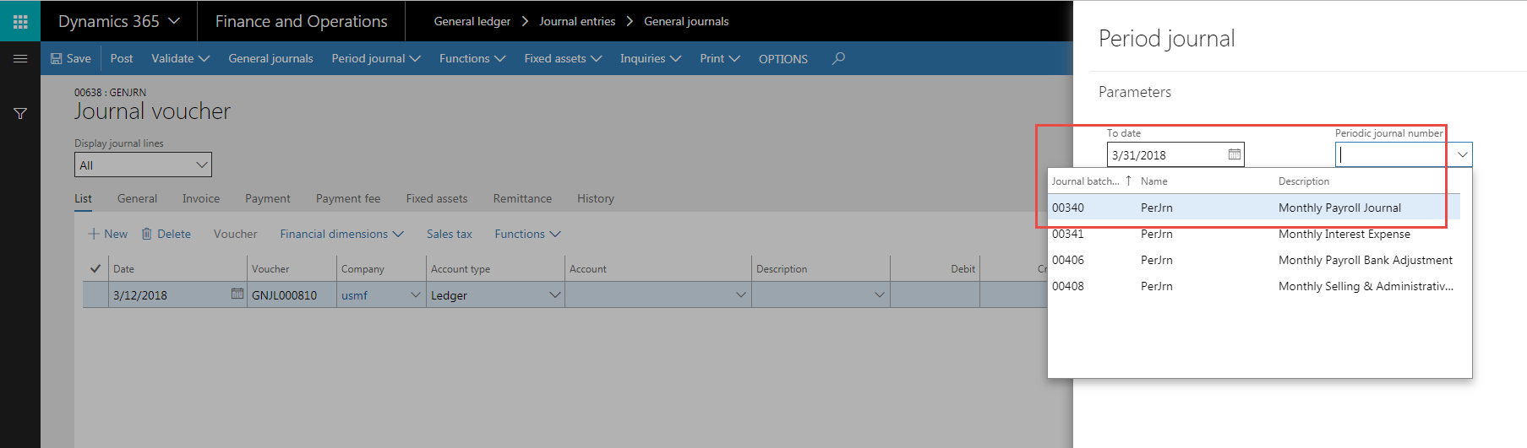Click the search magnifier icon in toolbar
This screenshot has height=448, width=1527.
(x=838, y=58)
